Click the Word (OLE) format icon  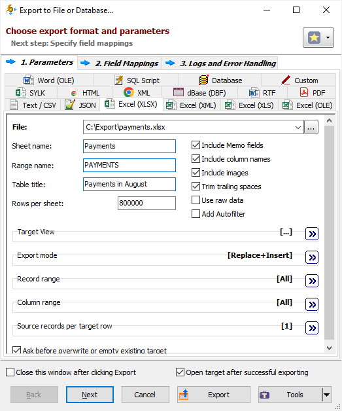(28, 80)
